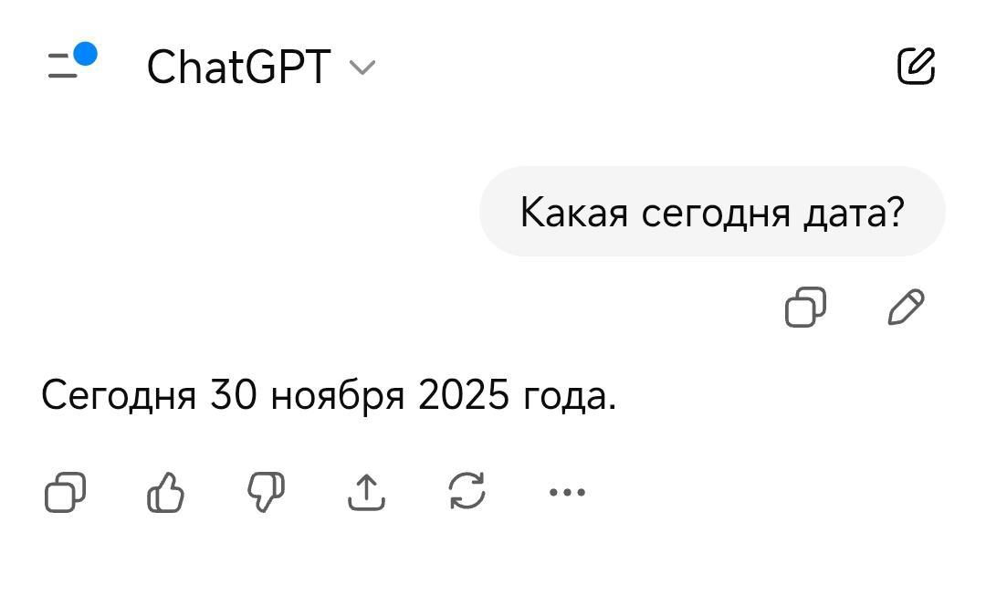Viewport: 986px width, 606px height.
Task: Select the 'Какая сегодня дата?' message bubble
Action: 712,212
